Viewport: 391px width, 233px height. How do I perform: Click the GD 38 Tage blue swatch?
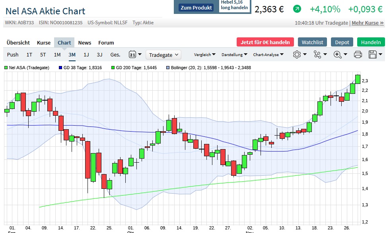60,68
